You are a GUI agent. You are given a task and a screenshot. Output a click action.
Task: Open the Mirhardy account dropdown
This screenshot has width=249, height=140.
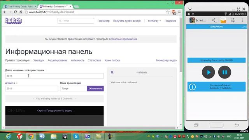(154, 21)
